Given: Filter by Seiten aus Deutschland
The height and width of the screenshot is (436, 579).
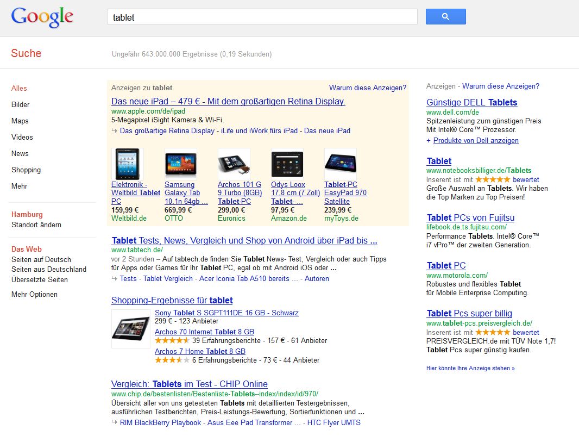Looking at the screenshot, I should 49,269.
